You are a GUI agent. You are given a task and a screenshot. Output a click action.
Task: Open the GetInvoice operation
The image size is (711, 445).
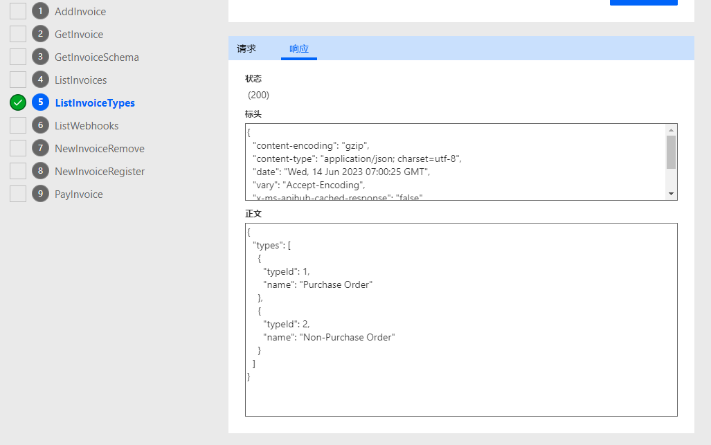click(79, 35)
